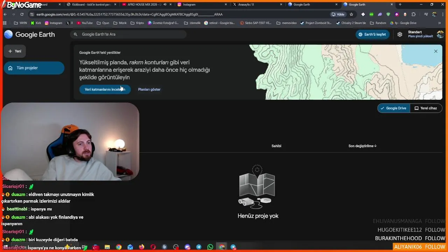Click the streamer webcam overlay
The width and height of the screenshot is (448, 252).
pyautogui.click(x=70, y=141)
